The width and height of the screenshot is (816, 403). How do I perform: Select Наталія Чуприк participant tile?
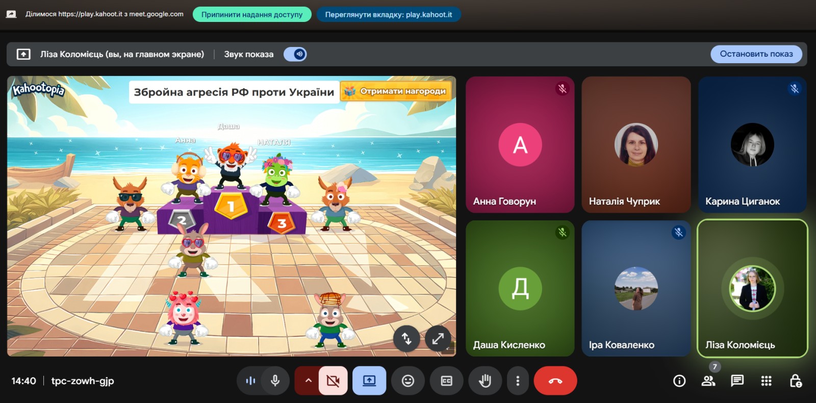click(636, 145)
